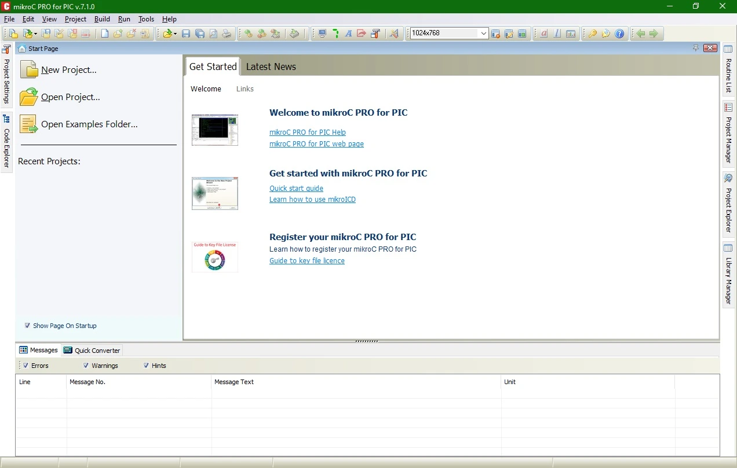Expand the 1024x768 resolution dropdown
737x468 pixels.
click(484, 34)
